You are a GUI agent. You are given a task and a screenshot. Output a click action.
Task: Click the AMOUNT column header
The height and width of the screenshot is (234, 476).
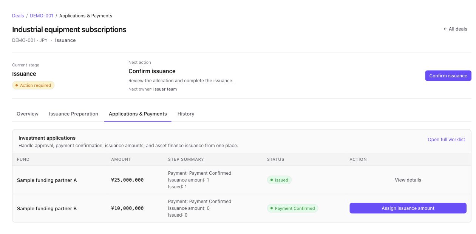coord(121,159)
